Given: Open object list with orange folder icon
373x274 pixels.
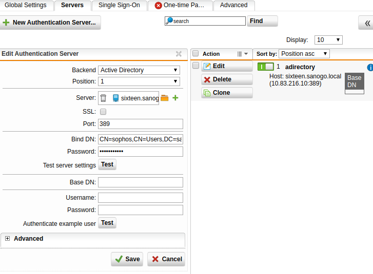Looking at the screenshot, I should 165,98.
